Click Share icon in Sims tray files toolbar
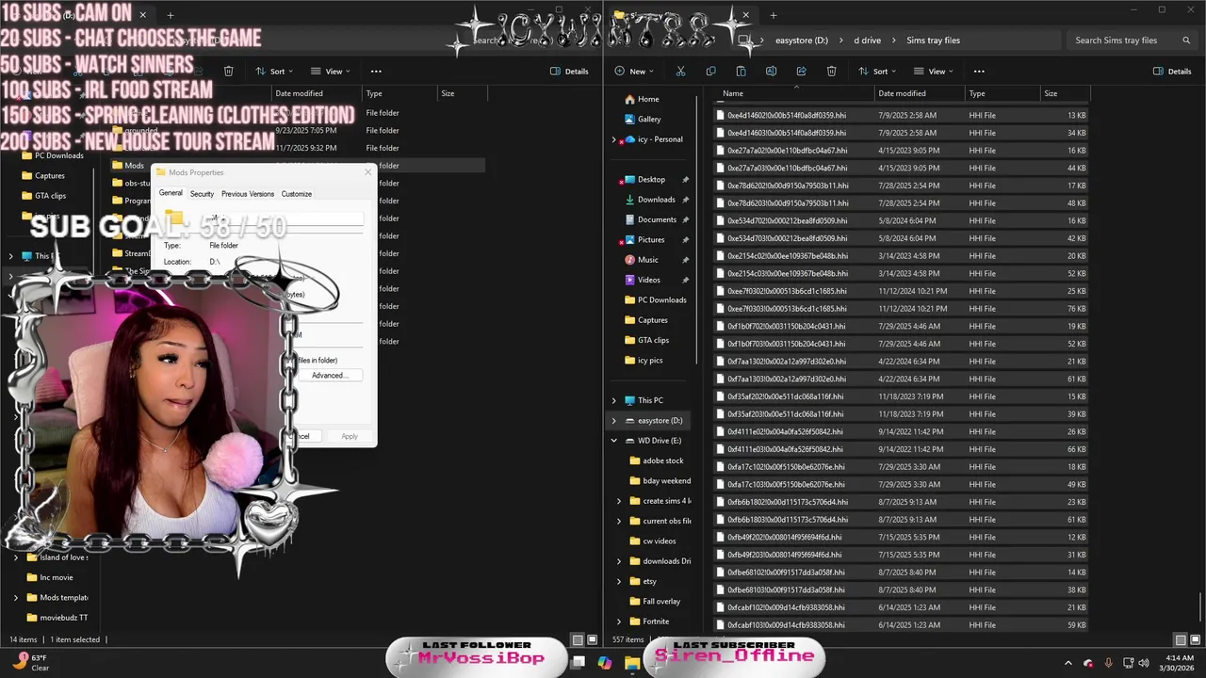Screen dimensions: 1206x678 pyautogui.click(x=801, y=72)
